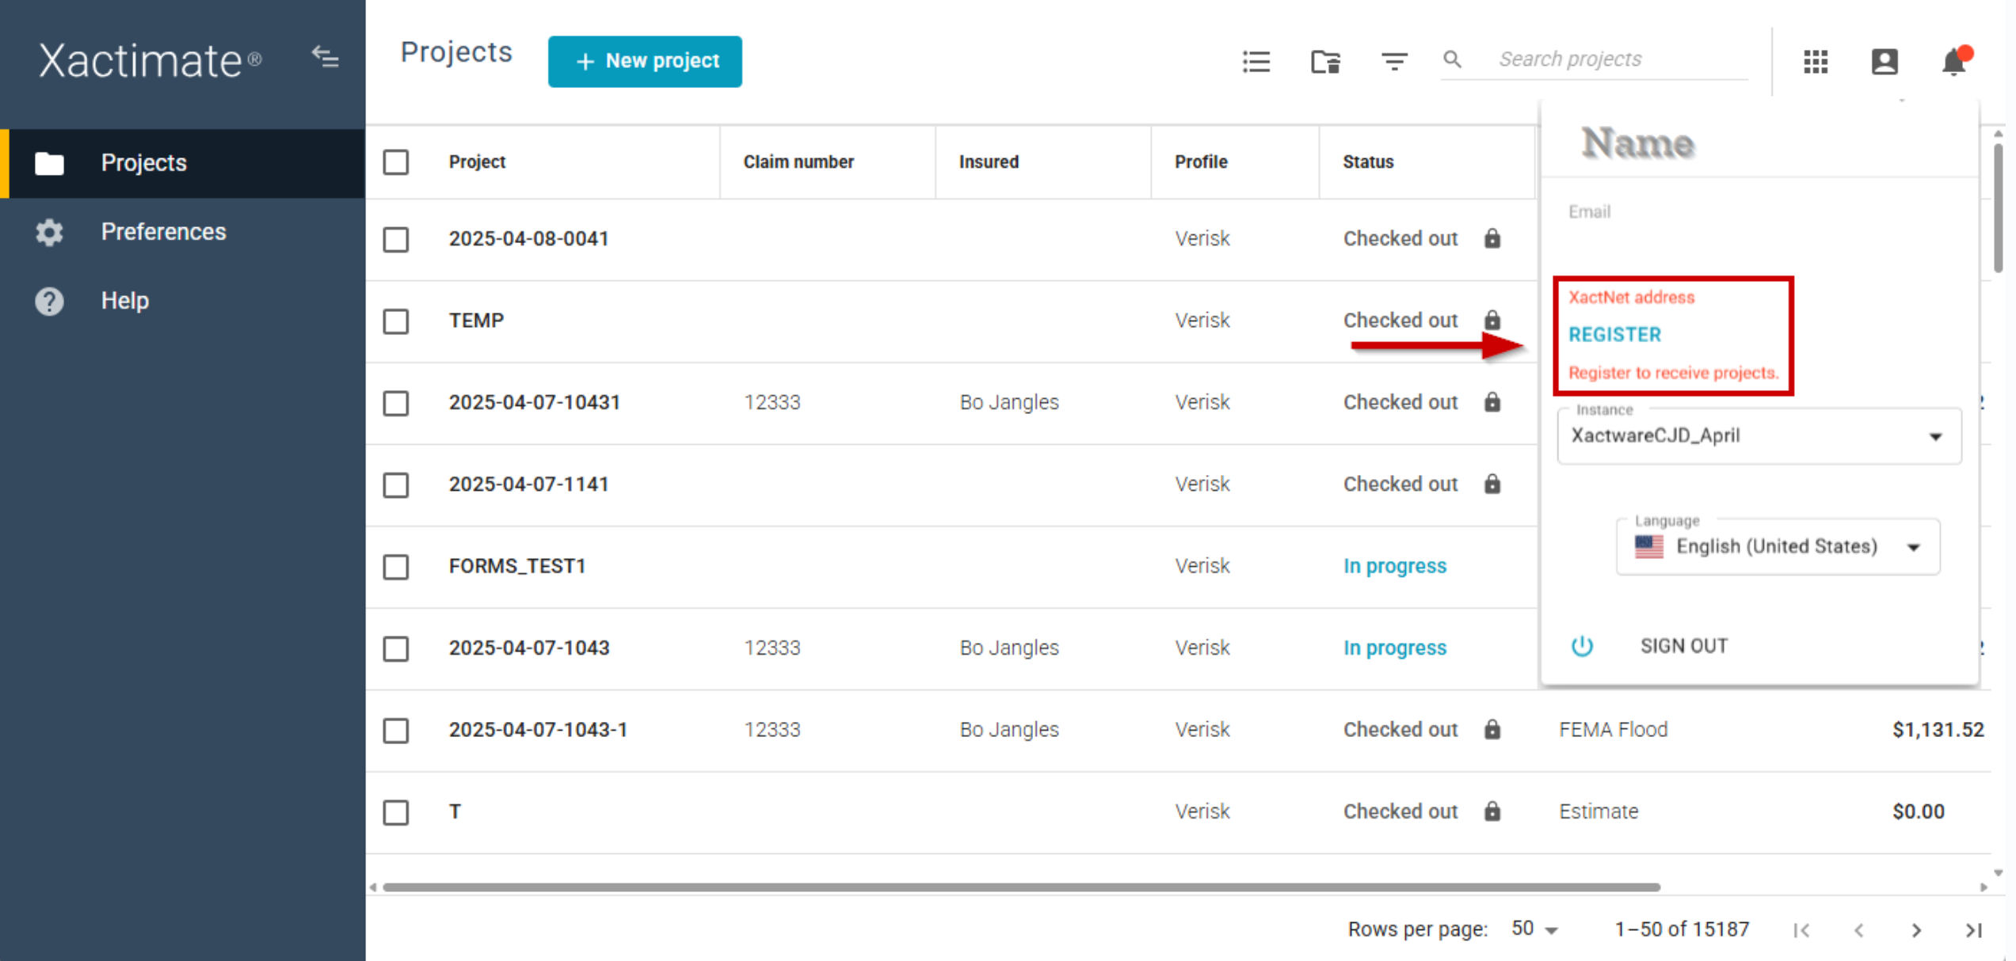Select the TEMP project checkbox

point(396,321)
